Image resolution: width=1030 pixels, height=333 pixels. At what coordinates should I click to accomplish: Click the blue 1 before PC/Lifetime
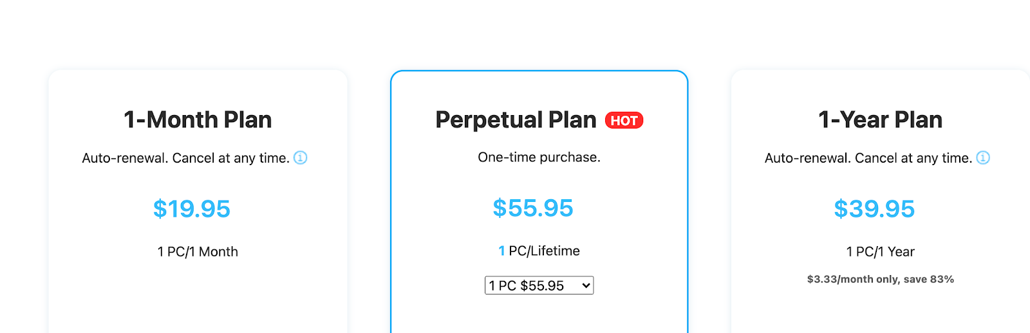click(x=501, y=251)
